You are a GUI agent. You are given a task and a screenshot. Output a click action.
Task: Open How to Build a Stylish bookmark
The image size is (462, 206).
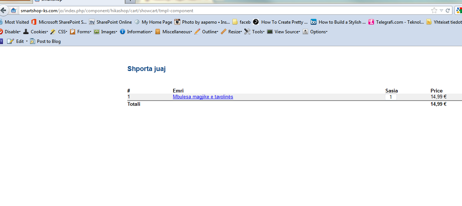tap(338, 22)
